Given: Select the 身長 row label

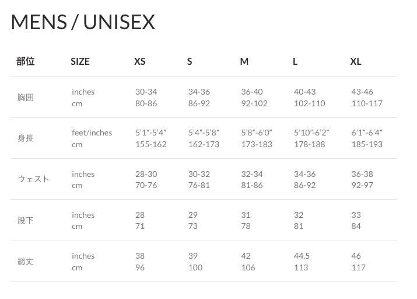Looking at the screenshot, I should tap(26, 138).
